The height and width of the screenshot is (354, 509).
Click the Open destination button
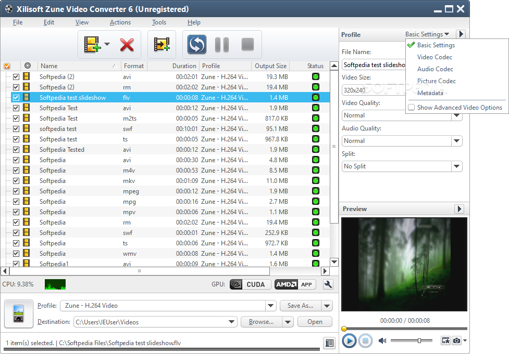315,322
